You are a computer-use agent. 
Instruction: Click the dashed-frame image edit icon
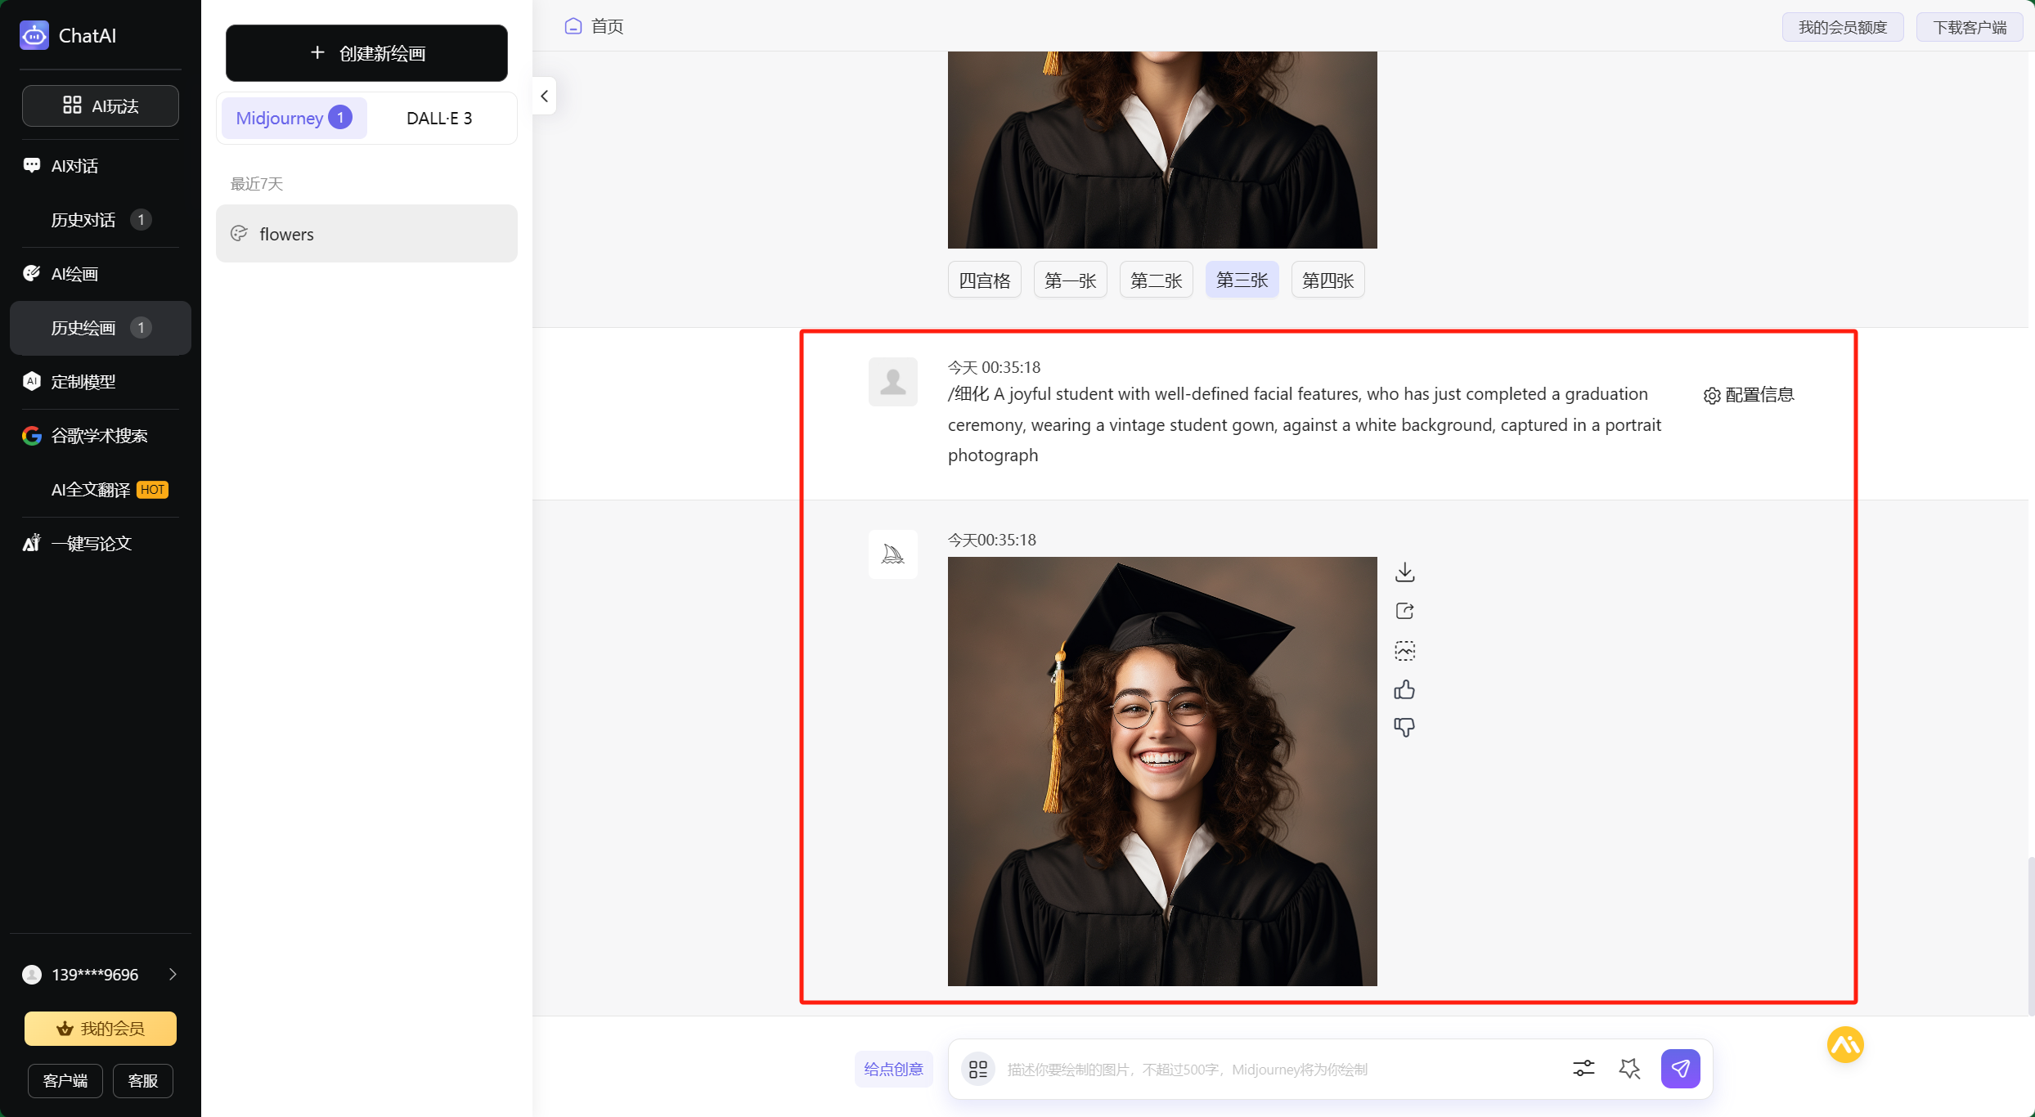click(x=1404, y=651)
